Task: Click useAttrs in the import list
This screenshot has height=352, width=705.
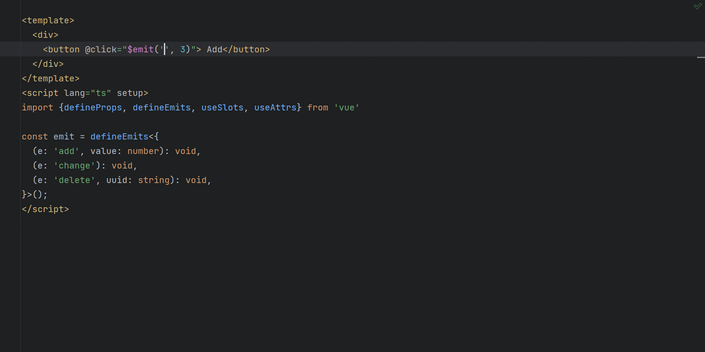Action: [275, 107]
